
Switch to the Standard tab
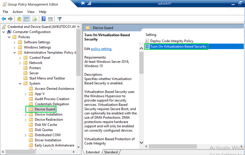coord(111,152)
